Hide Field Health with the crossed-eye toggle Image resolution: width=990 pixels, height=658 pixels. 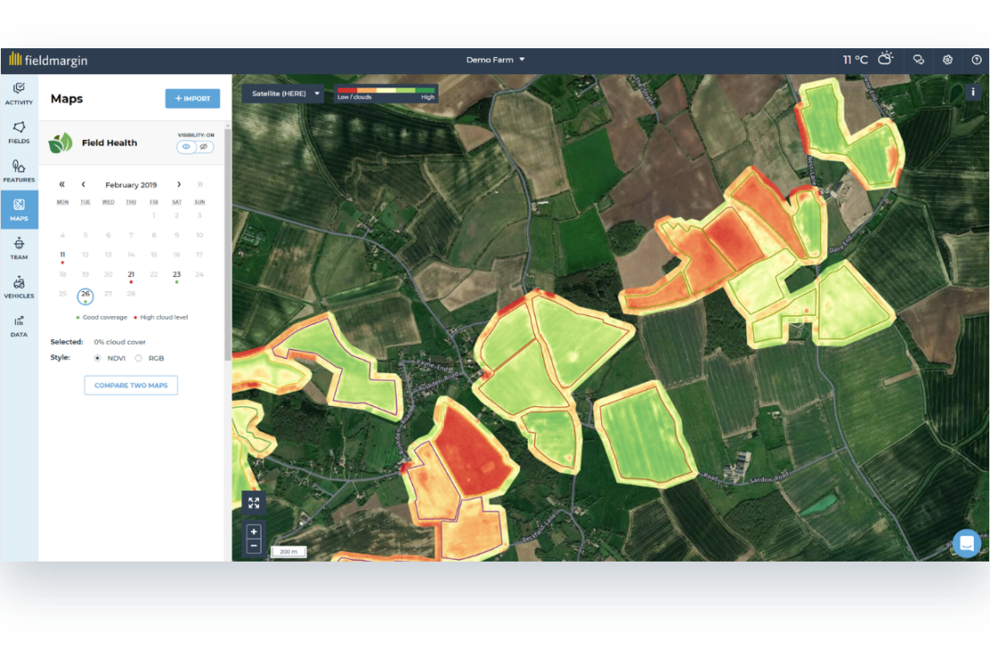coord(205,146)
